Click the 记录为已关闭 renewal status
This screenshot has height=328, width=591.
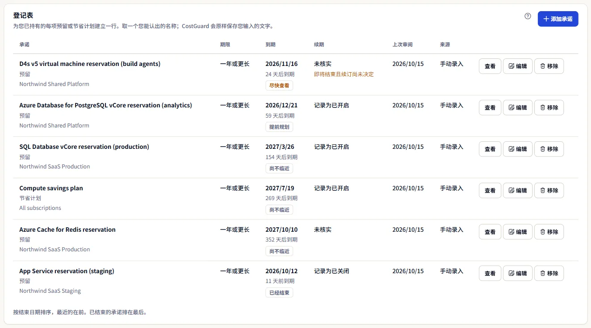[x=331, y=271]
